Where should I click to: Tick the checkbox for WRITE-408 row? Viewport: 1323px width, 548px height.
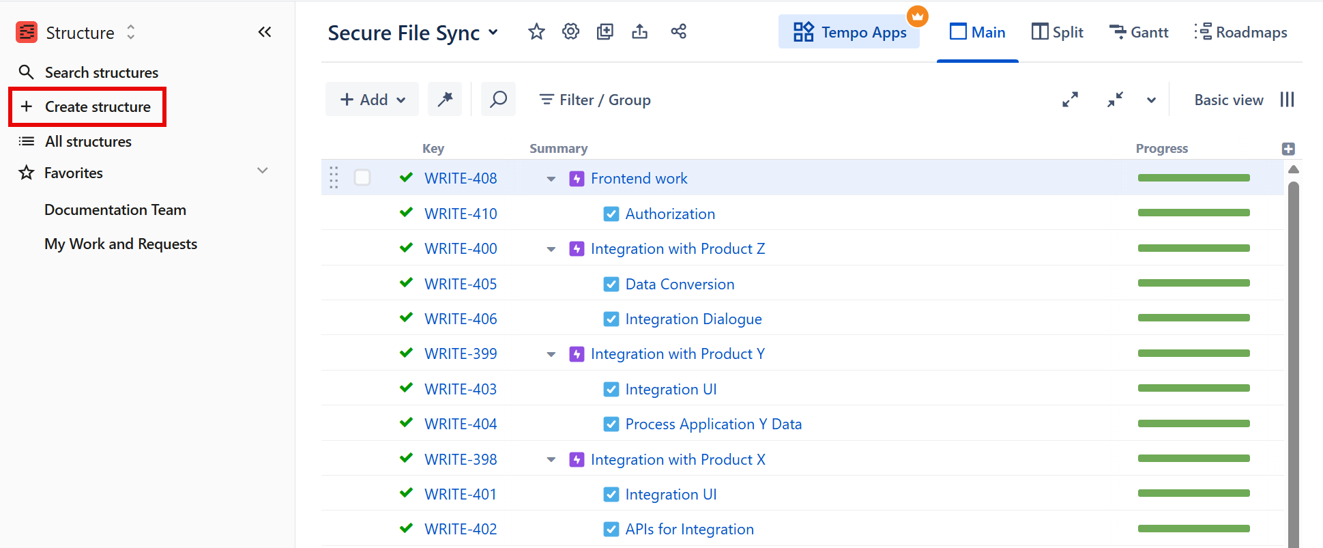tap(362, 178)
